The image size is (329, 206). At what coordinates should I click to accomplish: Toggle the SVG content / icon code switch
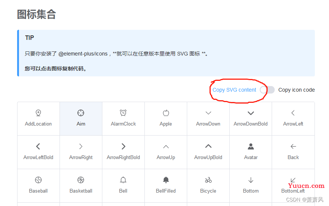(x=267, y=90)
